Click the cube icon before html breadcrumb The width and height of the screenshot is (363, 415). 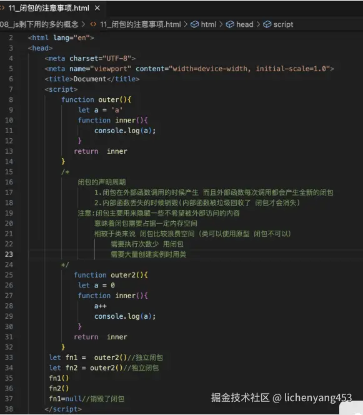point(195,24)
